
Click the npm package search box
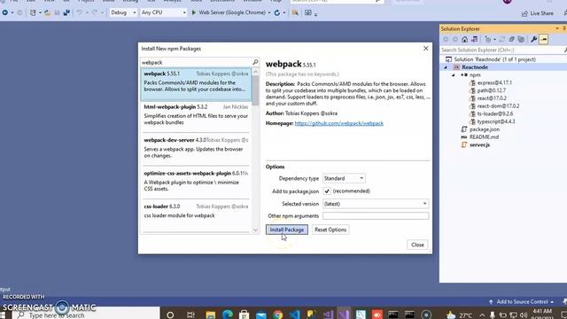(196, 63)
